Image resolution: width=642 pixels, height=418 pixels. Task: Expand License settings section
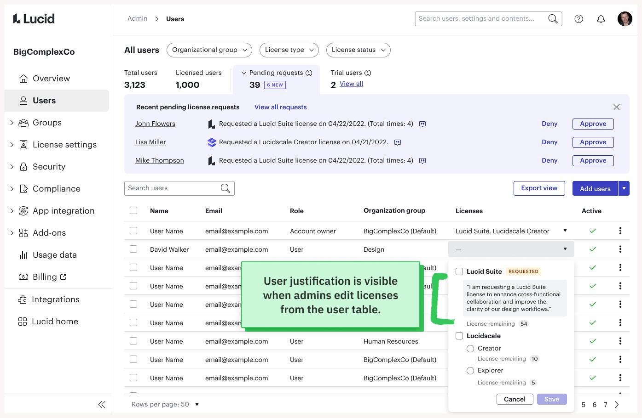[12, 145]
